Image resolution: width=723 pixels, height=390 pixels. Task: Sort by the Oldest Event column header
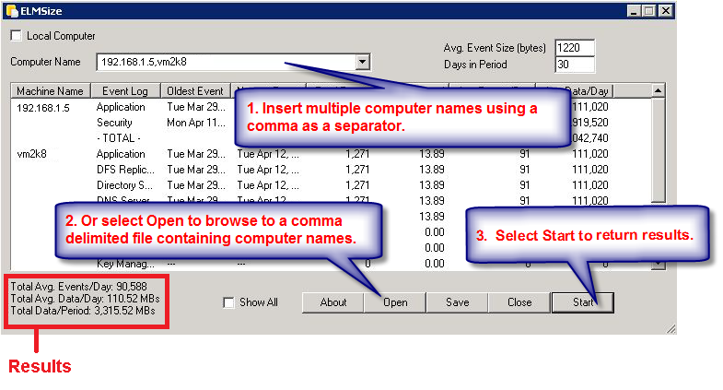click(x=195, y=91)
